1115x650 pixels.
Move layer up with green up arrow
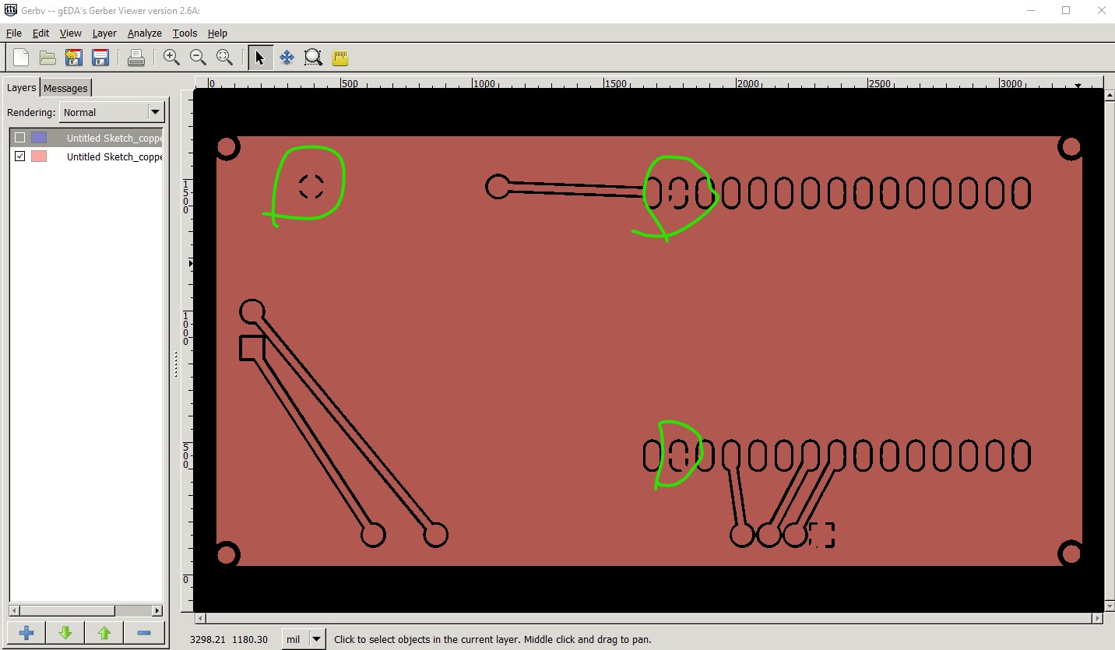tap(104, 633)
